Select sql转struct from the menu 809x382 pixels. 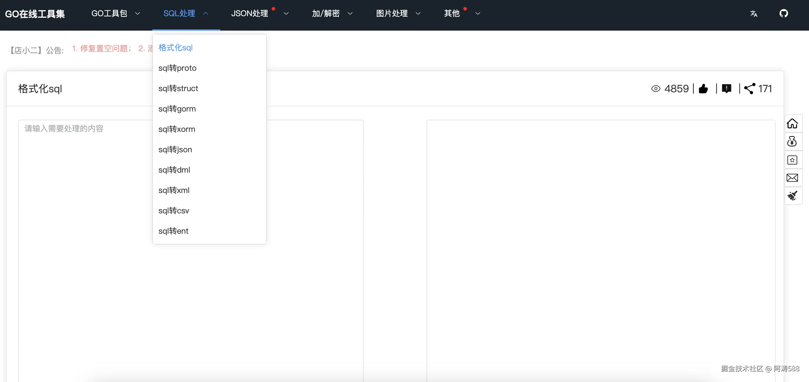[178, 89]
